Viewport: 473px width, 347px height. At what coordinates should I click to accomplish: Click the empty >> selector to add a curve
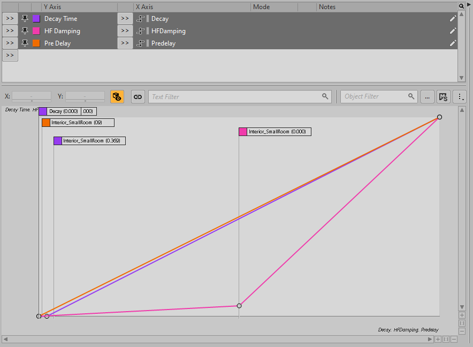point(10,55)
